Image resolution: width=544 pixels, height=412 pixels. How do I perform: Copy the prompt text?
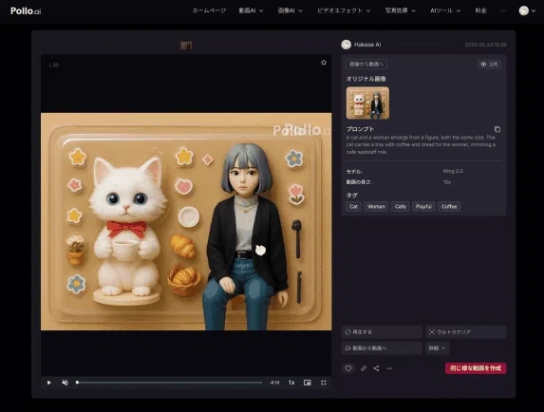497,129
